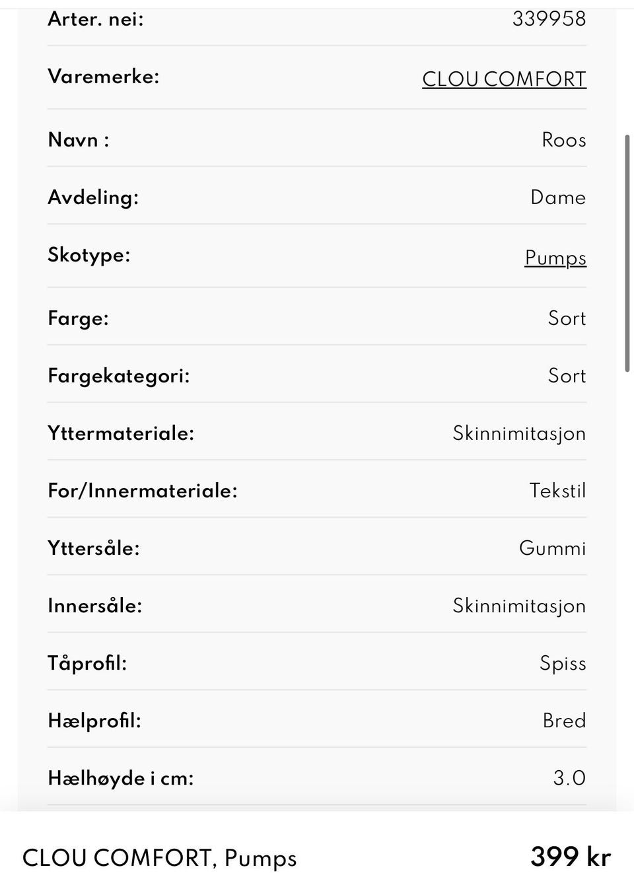The width and height of the screenshot is (634, 891).
Task: Click the product name value Roos
Action: [x=563, y=140]
